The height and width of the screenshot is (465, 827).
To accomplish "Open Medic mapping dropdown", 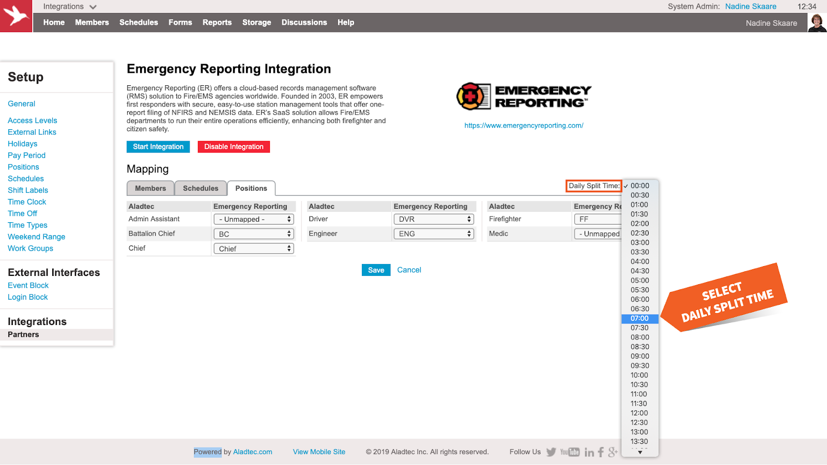I will (x=598, y=234).
